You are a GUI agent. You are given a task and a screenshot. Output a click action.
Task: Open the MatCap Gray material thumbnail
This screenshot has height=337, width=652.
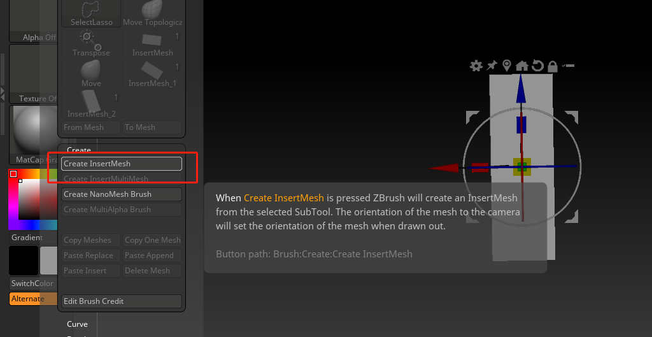click(33, 134)
